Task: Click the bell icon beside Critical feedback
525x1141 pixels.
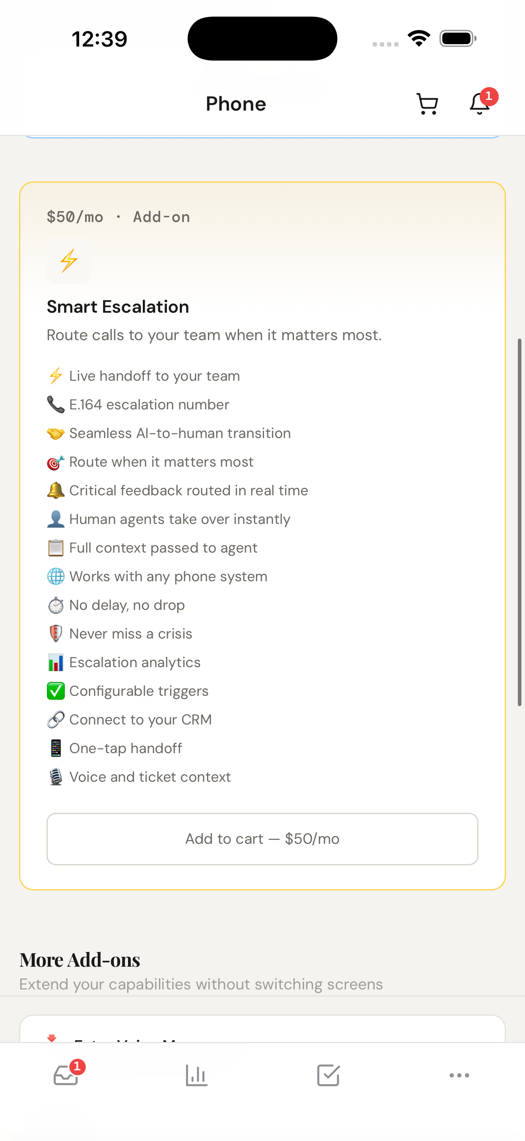Action: coord(56,490)
